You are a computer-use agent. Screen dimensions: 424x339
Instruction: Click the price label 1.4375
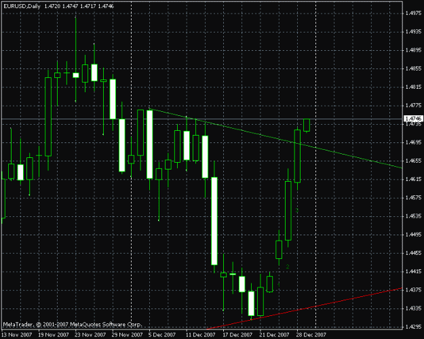coord(413,290)
